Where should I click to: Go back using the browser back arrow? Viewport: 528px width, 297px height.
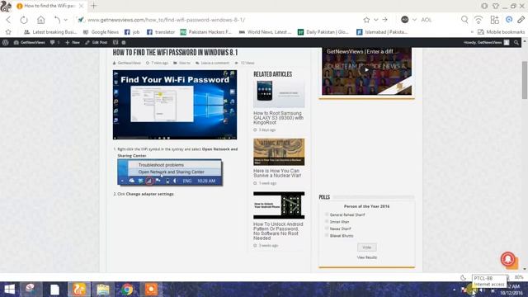pos(8,20)
